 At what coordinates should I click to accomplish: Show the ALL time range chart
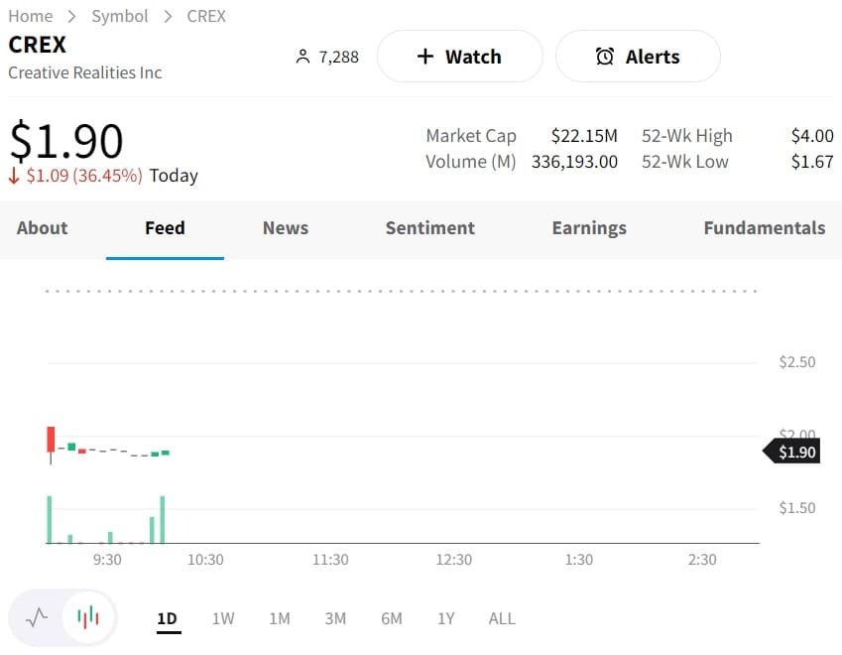[502, 618]
